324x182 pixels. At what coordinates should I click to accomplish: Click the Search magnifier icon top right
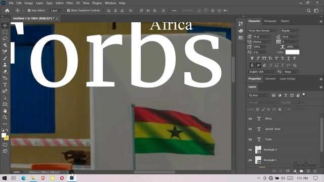(x=308, y=11)
